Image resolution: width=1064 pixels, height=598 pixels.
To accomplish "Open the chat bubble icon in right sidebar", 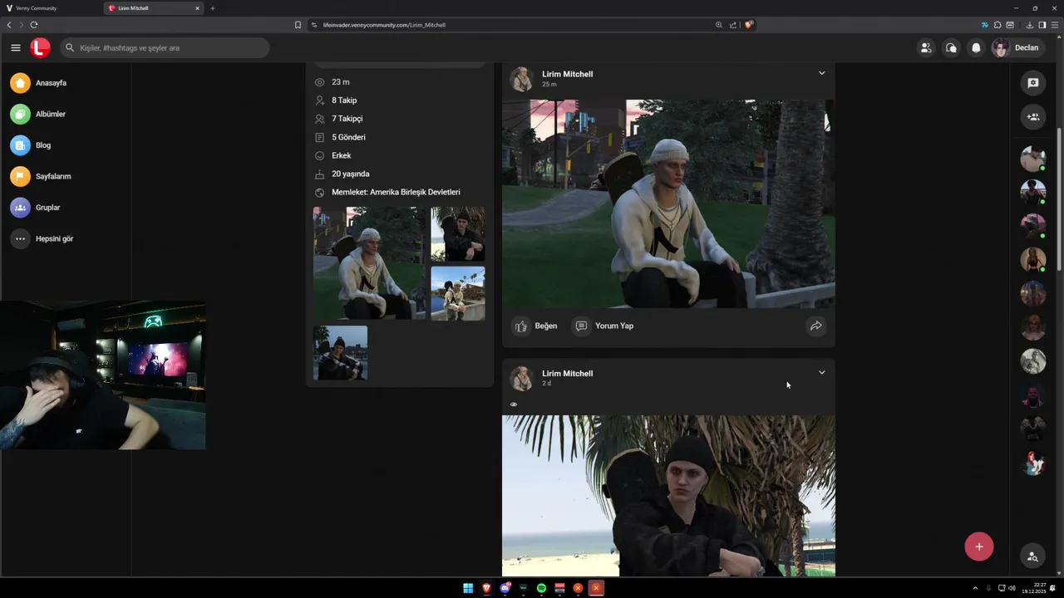I will 1032,83.
